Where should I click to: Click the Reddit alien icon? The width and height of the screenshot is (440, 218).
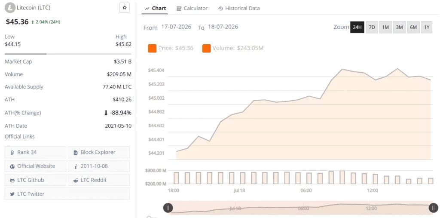coord(76,180)
